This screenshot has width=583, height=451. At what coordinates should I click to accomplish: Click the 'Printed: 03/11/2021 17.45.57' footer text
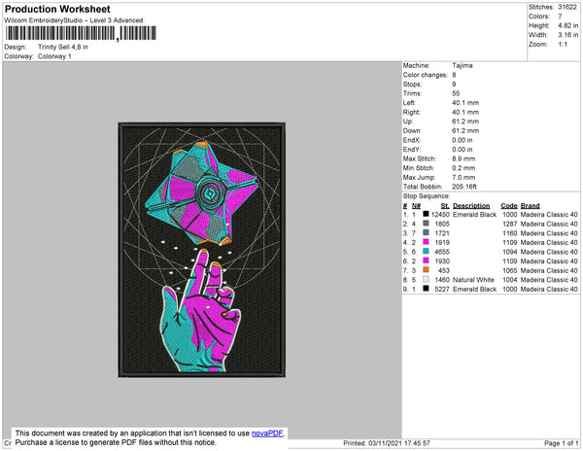387,443
